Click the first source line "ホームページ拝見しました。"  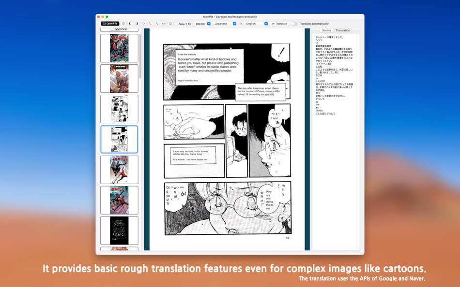pos(329,38)
